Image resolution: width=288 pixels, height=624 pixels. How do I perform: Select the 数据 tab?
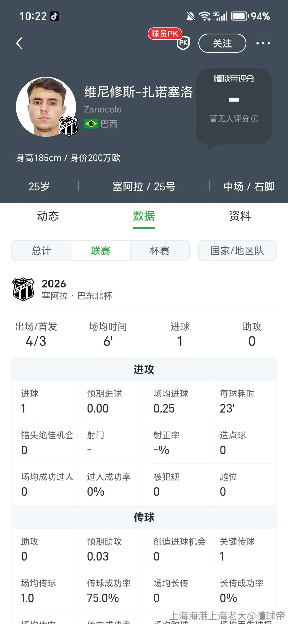[144, 216]
